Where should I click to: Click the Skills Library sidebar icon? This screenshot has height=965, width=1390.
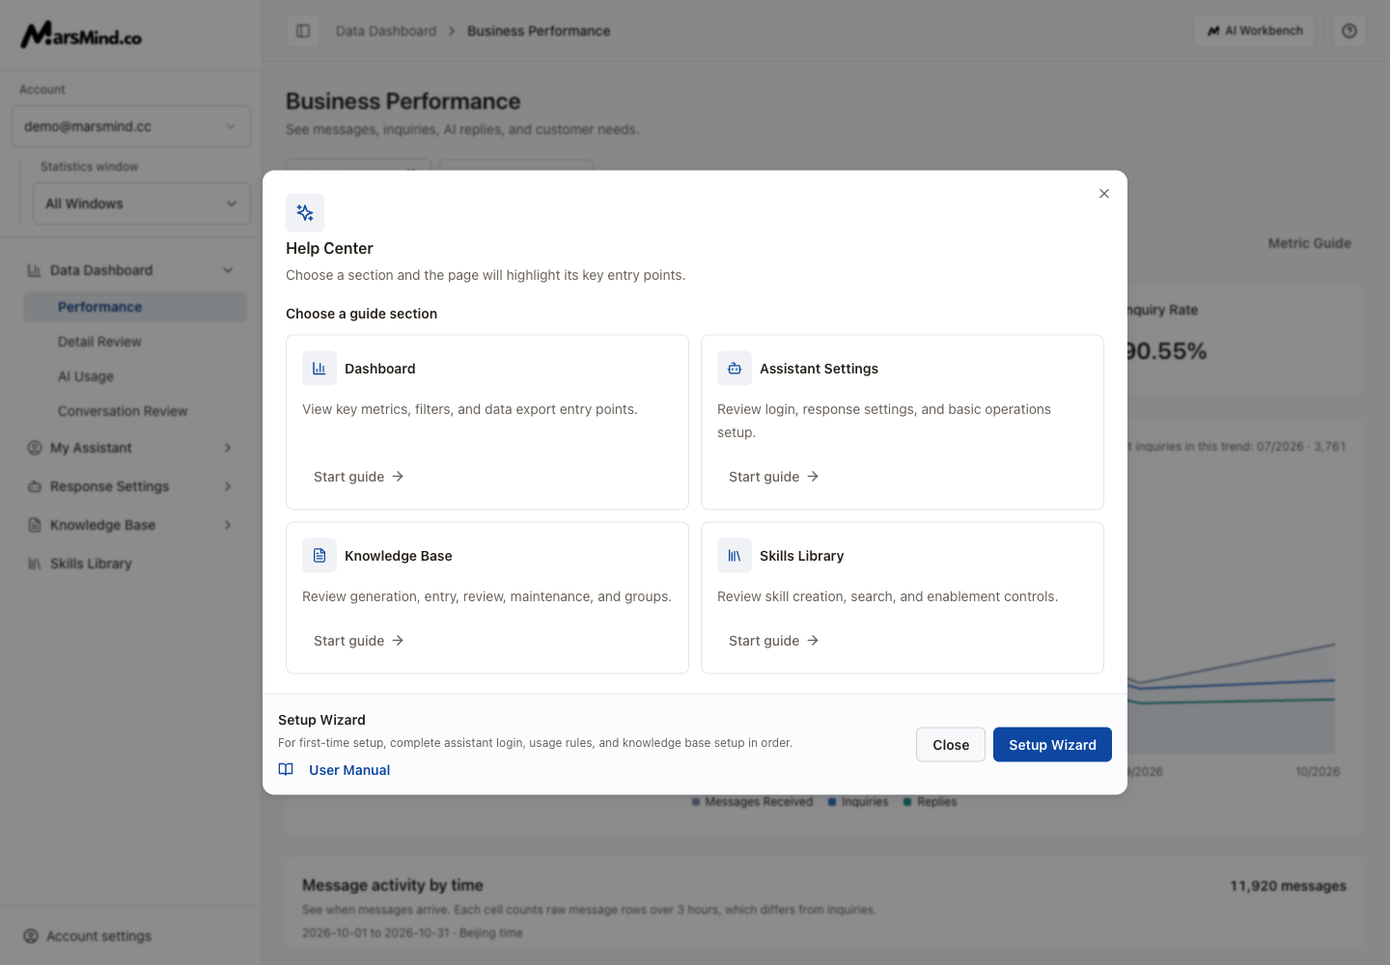[35, 564]
